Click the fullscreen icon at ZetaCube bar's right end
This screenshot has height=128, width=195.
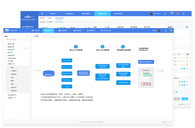point(171,30)
